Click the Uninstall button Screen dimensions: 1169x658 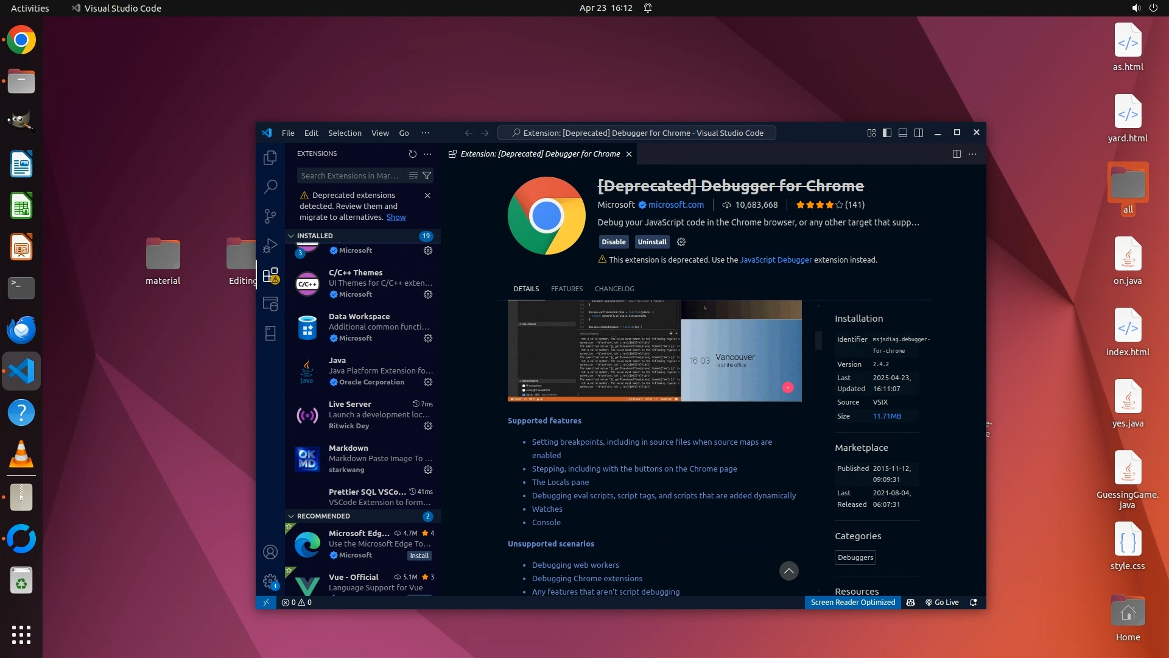tap(651, 242)
